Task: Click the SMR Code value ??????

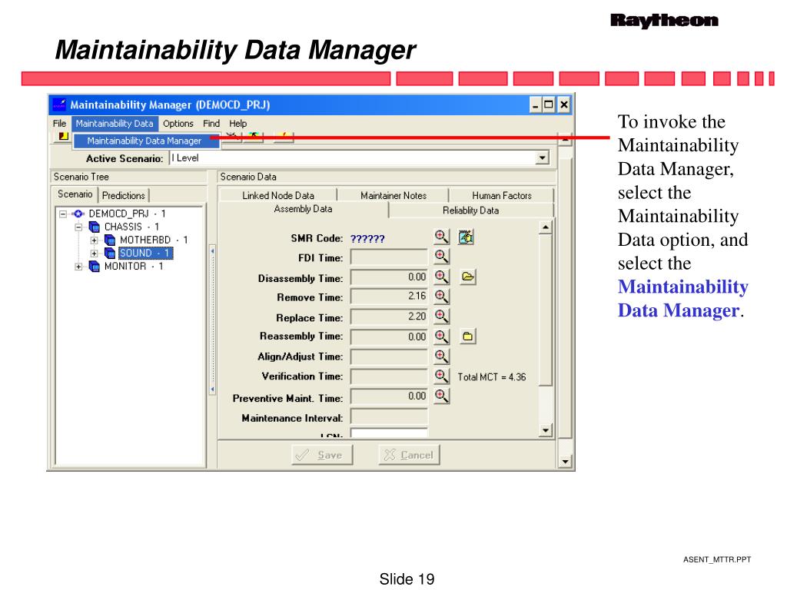Action: (367, 239)
